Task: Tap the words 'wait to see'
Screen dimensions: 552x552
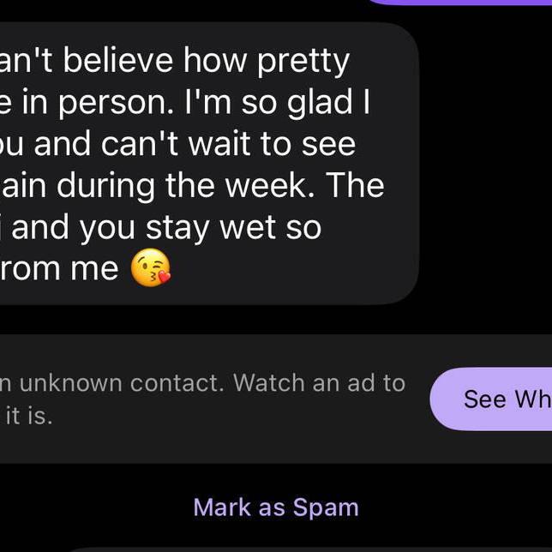Action: (x=272, y=144)
